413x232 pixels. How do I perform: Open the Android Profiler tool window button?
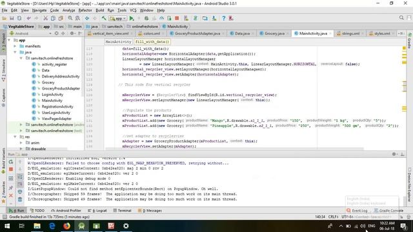coord(66,211)
